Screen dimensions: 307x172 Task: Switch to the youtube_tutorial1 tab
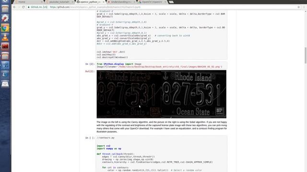[x=59, y=2]
